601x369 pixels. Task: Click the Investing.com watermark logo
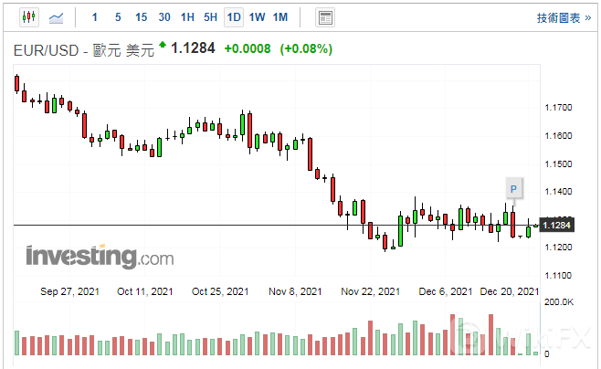click(100, 257)
